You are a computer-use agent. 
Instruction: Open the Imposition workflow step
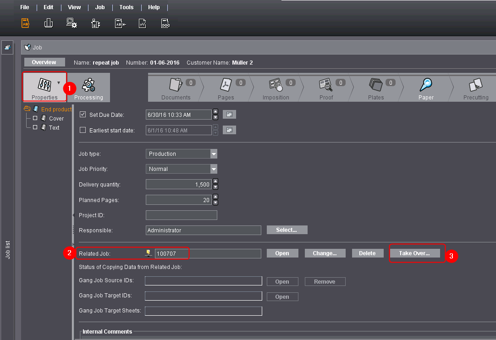coord(276,86)
